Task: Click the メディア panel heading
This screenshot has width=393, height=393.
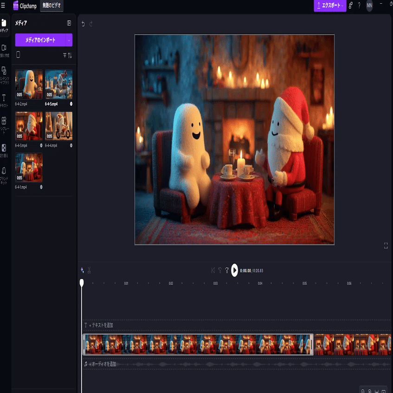Action: [x=21, y=23]
